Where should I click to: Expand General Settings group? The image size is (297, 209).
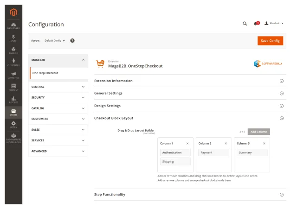(190, 93)
